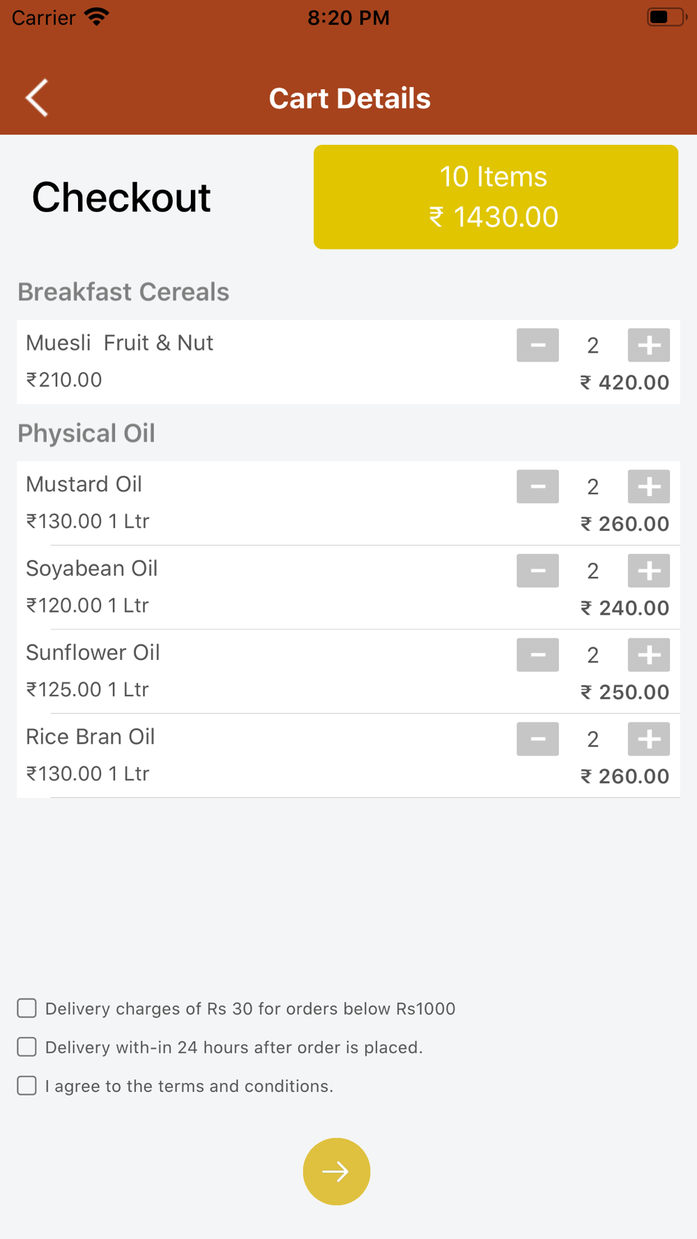Image resolution: width=697 pixels, height=1239 pixels.
Task: Add one more Mustard Oil
Action: [649, 486]
